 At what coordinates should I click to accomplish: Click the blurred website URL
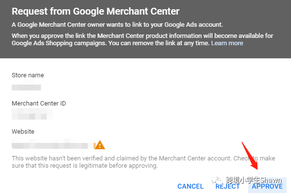(x=54, y=144)
